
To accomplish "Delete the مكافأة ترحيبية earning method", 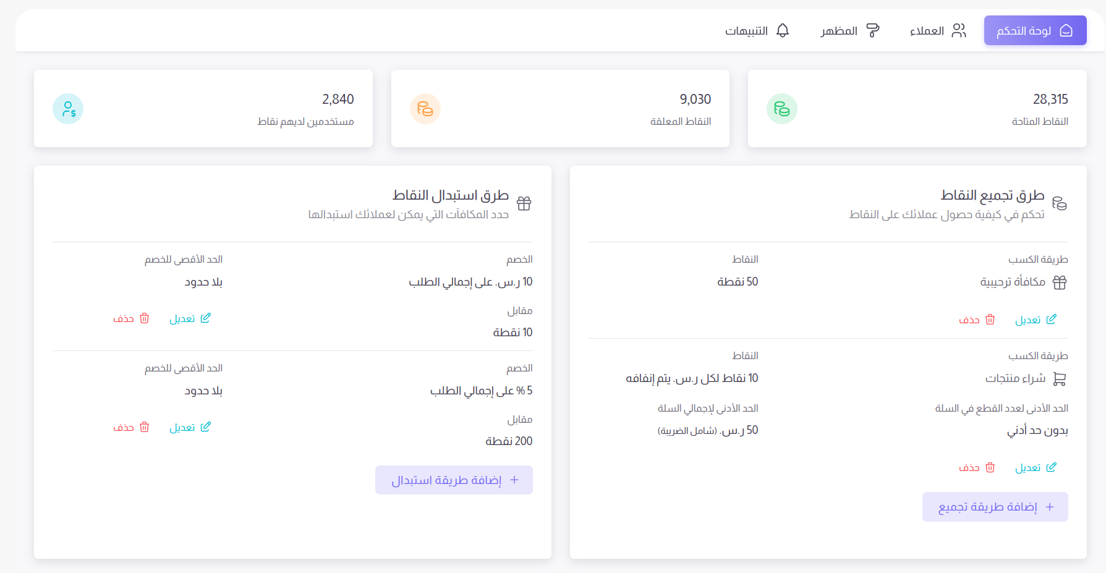I will [x=977, y=320].
